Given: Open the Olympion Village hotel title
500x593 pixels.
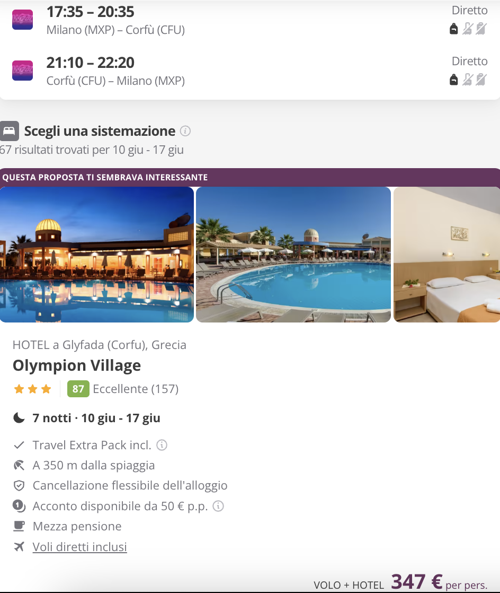Looking at the screenshot, I should click(x=77, y=365).
